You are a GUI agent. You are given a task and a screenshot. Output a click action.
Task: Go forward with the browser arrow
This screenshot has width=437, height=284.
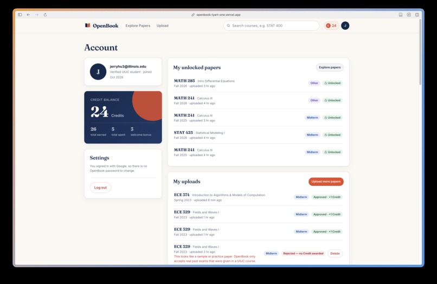coord(37,15)
